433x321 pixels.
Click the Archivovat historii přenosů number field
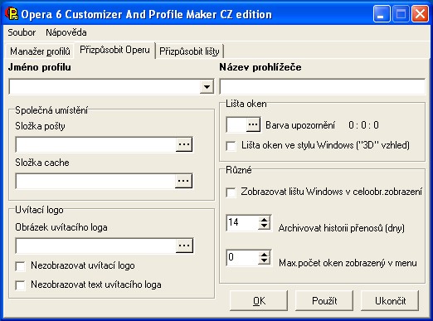coord(243,223)
